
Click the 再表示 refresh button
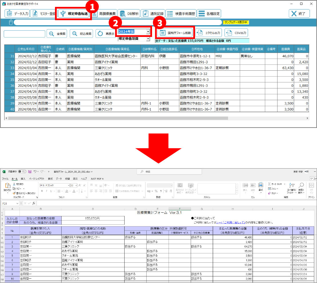click(x=106, y=34)
